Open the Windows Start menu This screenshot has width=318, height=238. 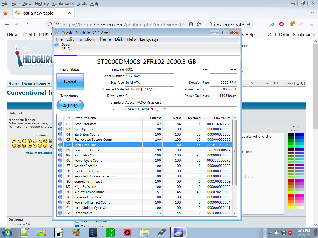(7, 232)
